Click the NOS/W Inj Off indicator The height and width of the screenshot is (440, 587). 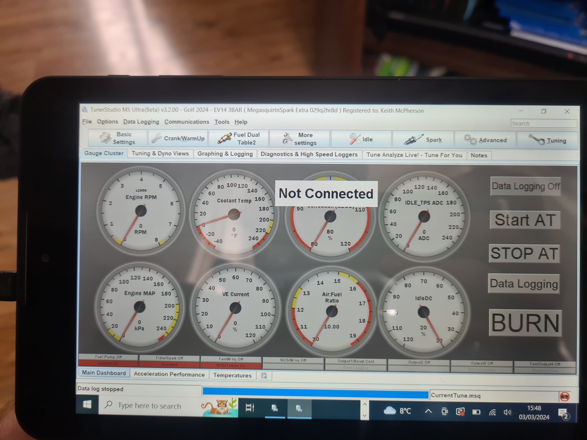(293, 360)
